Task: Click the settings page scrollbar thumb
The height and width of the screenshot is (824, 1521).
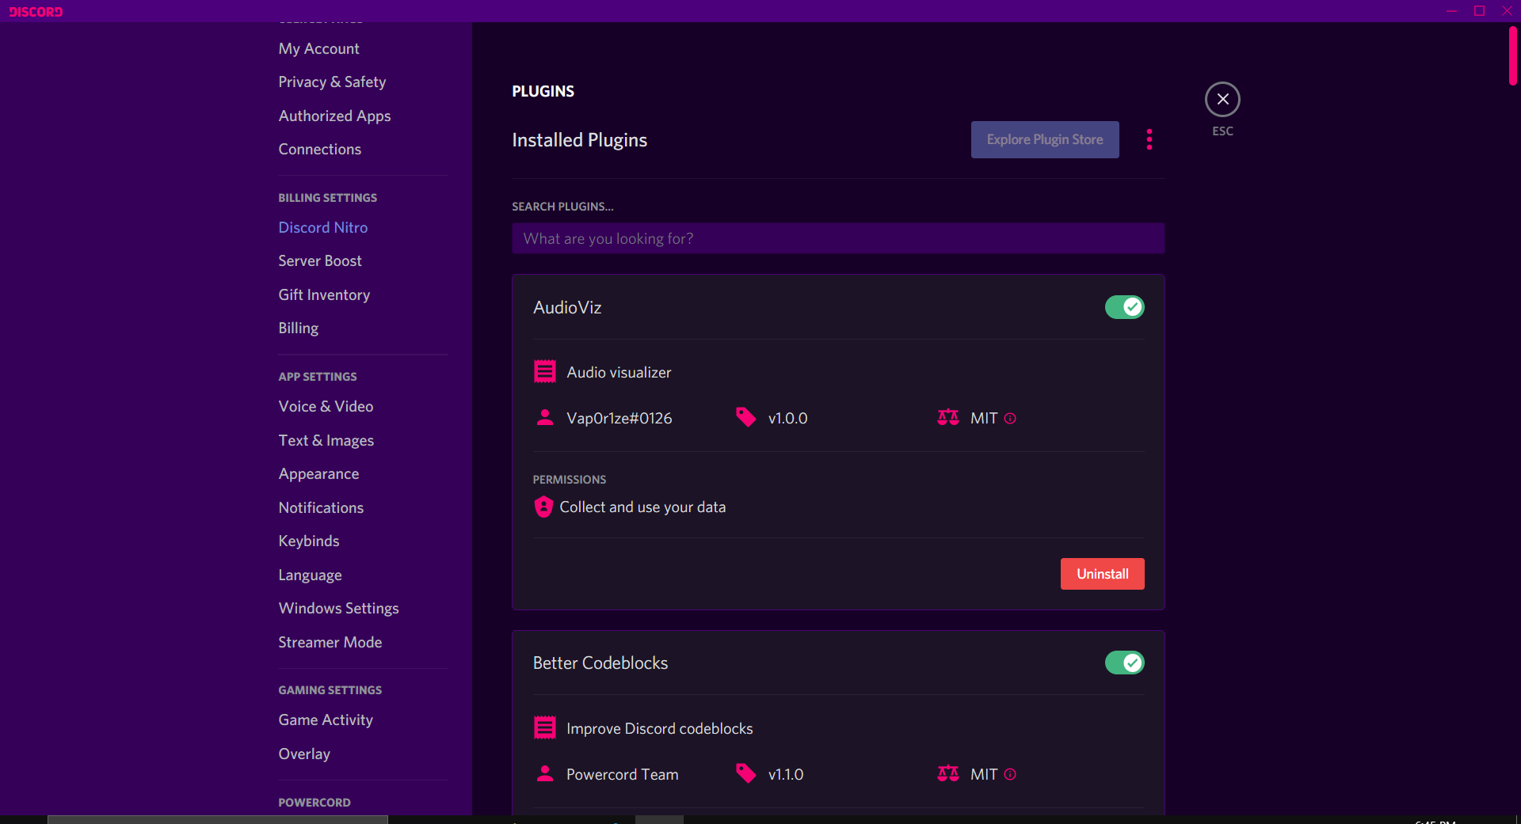Action: pos(1512,55)
